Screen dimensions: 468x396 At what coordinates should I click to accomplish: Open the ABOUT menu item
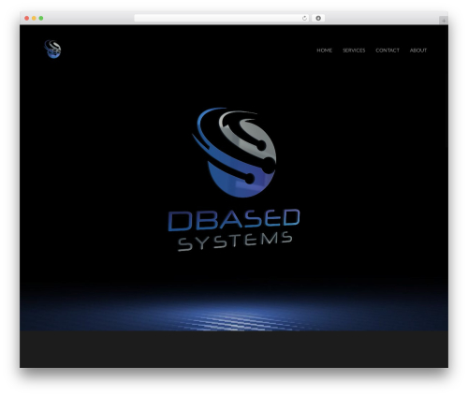(x=418, y=51)
